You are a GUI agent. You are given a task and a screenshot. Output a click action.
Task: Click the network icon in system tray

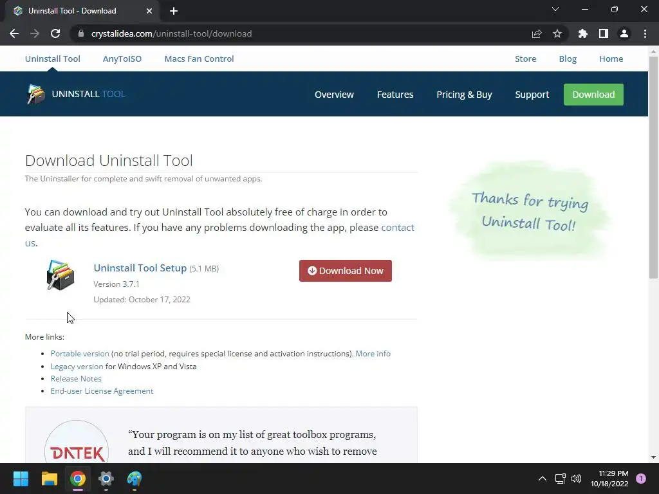(x=561, y=479)
